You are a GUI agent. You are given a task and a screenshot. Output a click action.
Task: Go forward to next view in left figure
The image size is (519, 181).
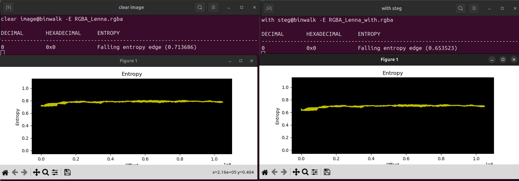point(24,172)
